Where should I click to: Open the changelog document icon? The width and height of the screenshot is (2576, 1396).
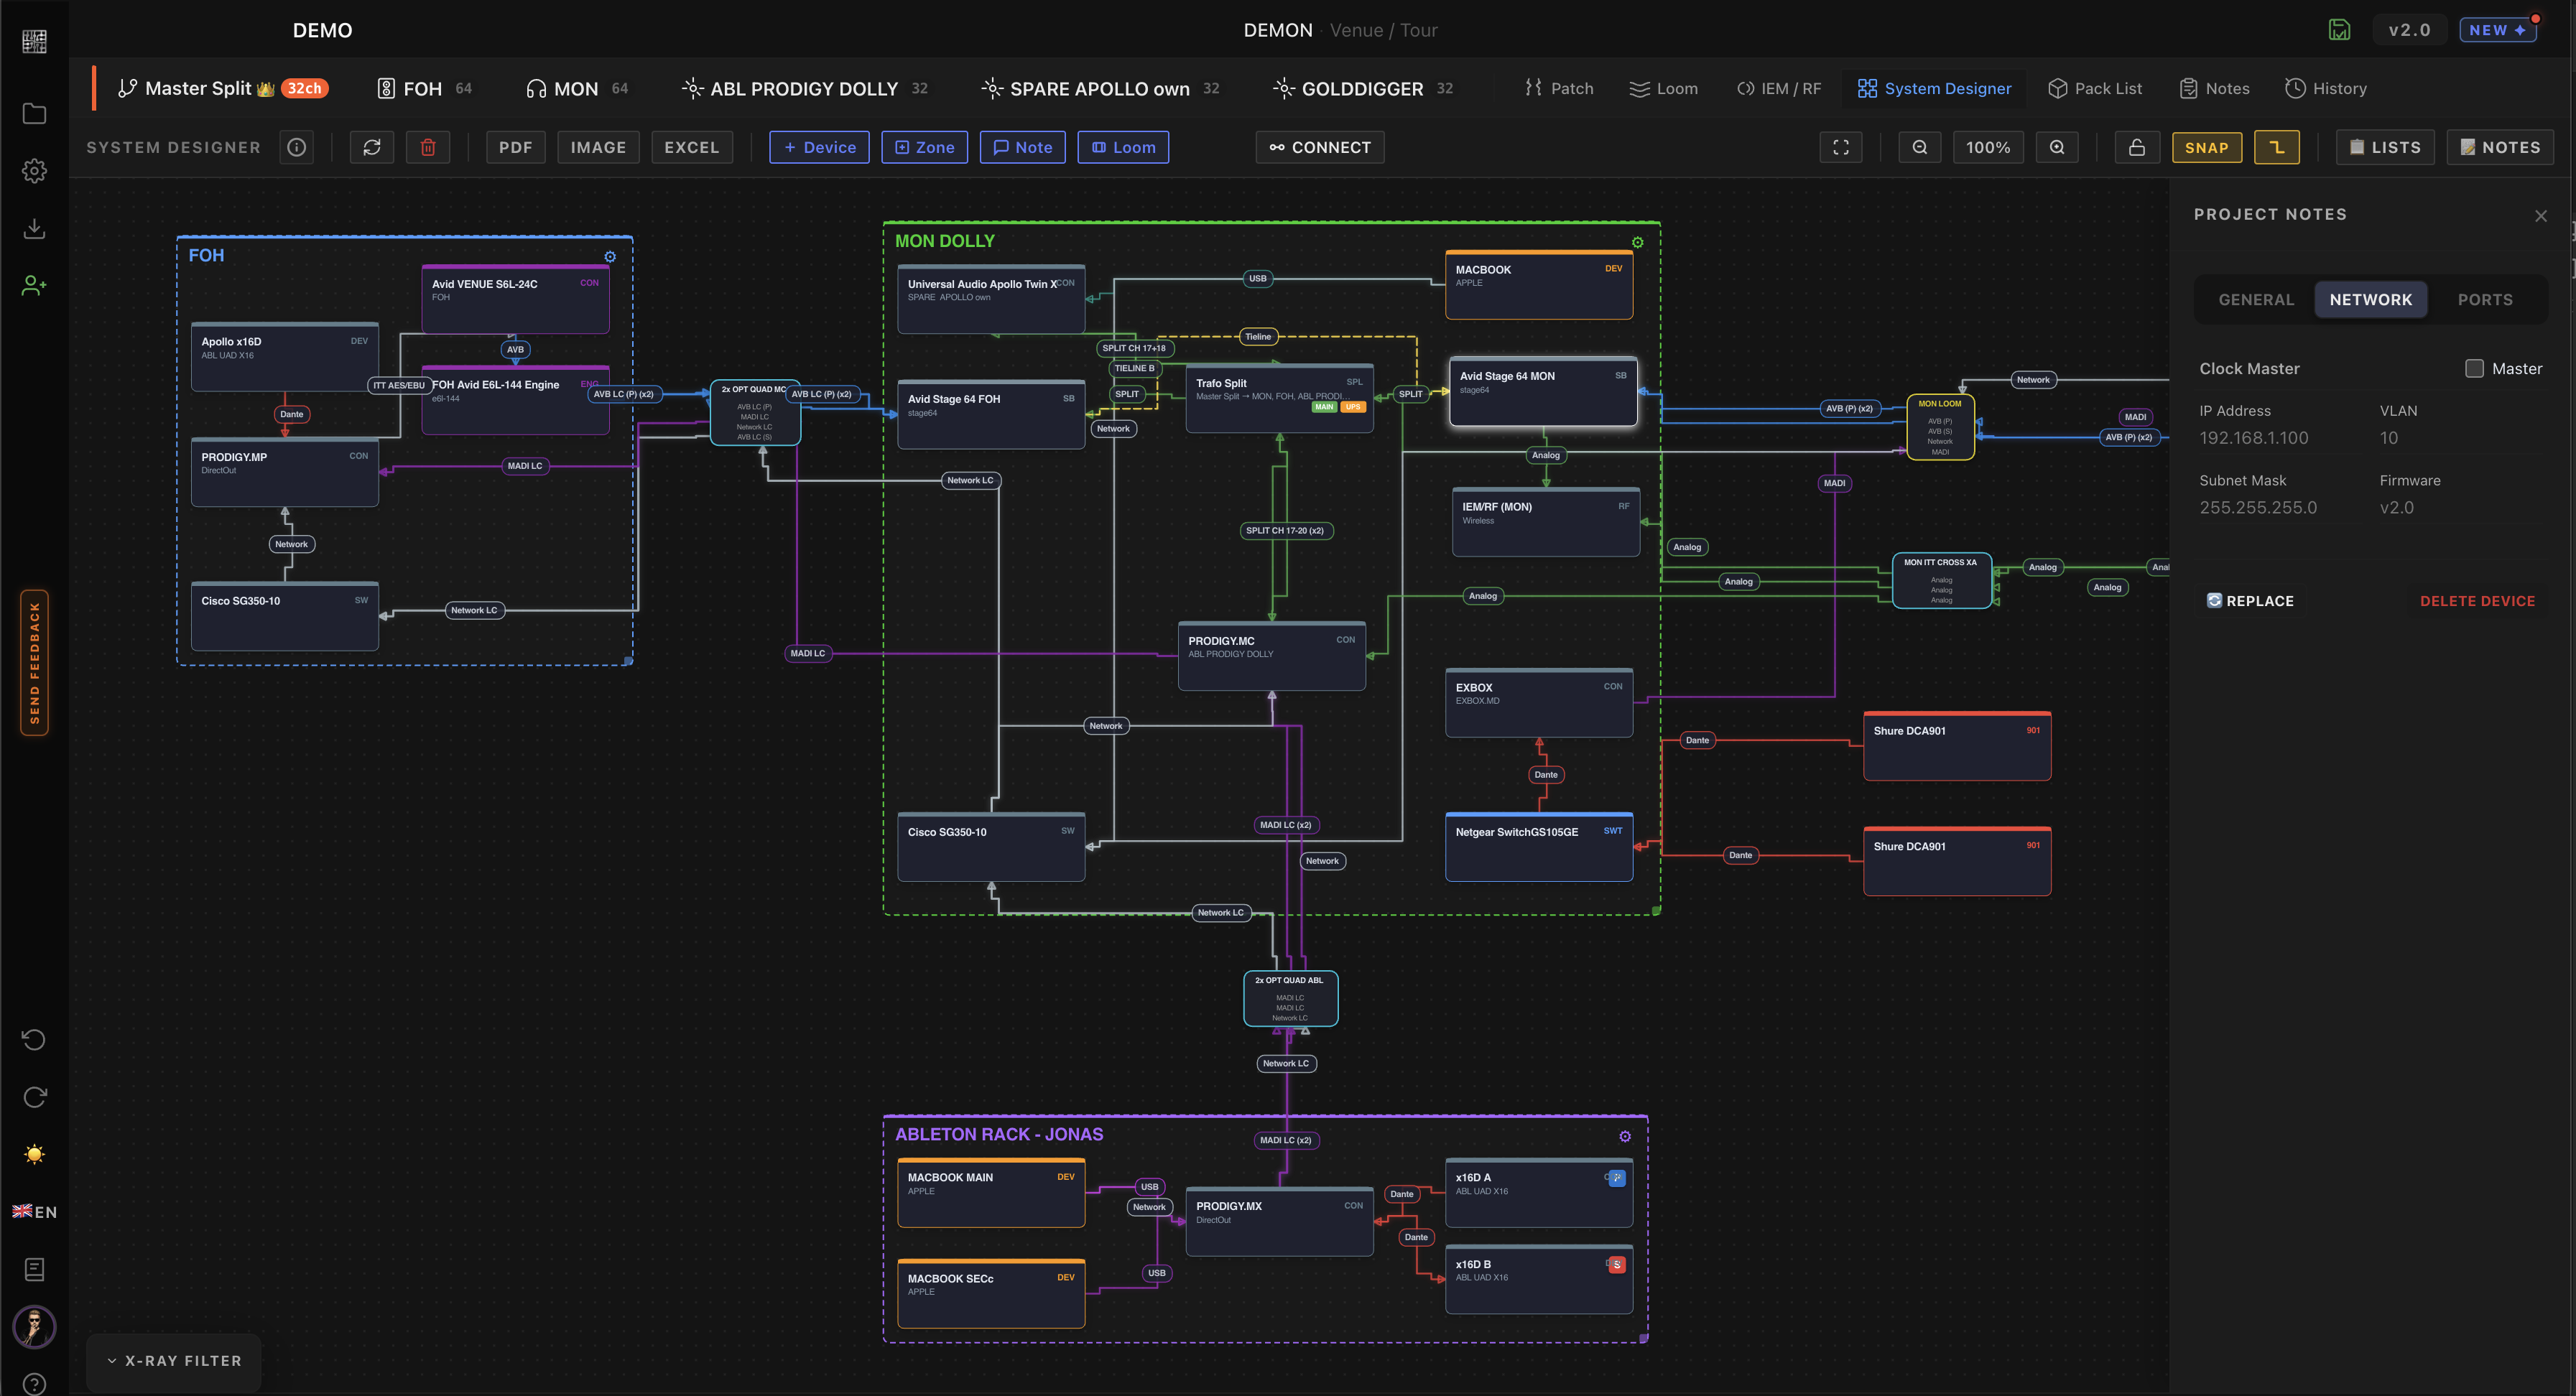[34, 1270]
